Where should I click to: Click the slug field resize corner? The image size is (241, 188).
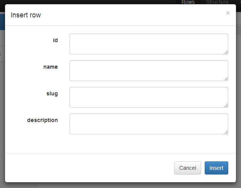(x=226, y=106)
